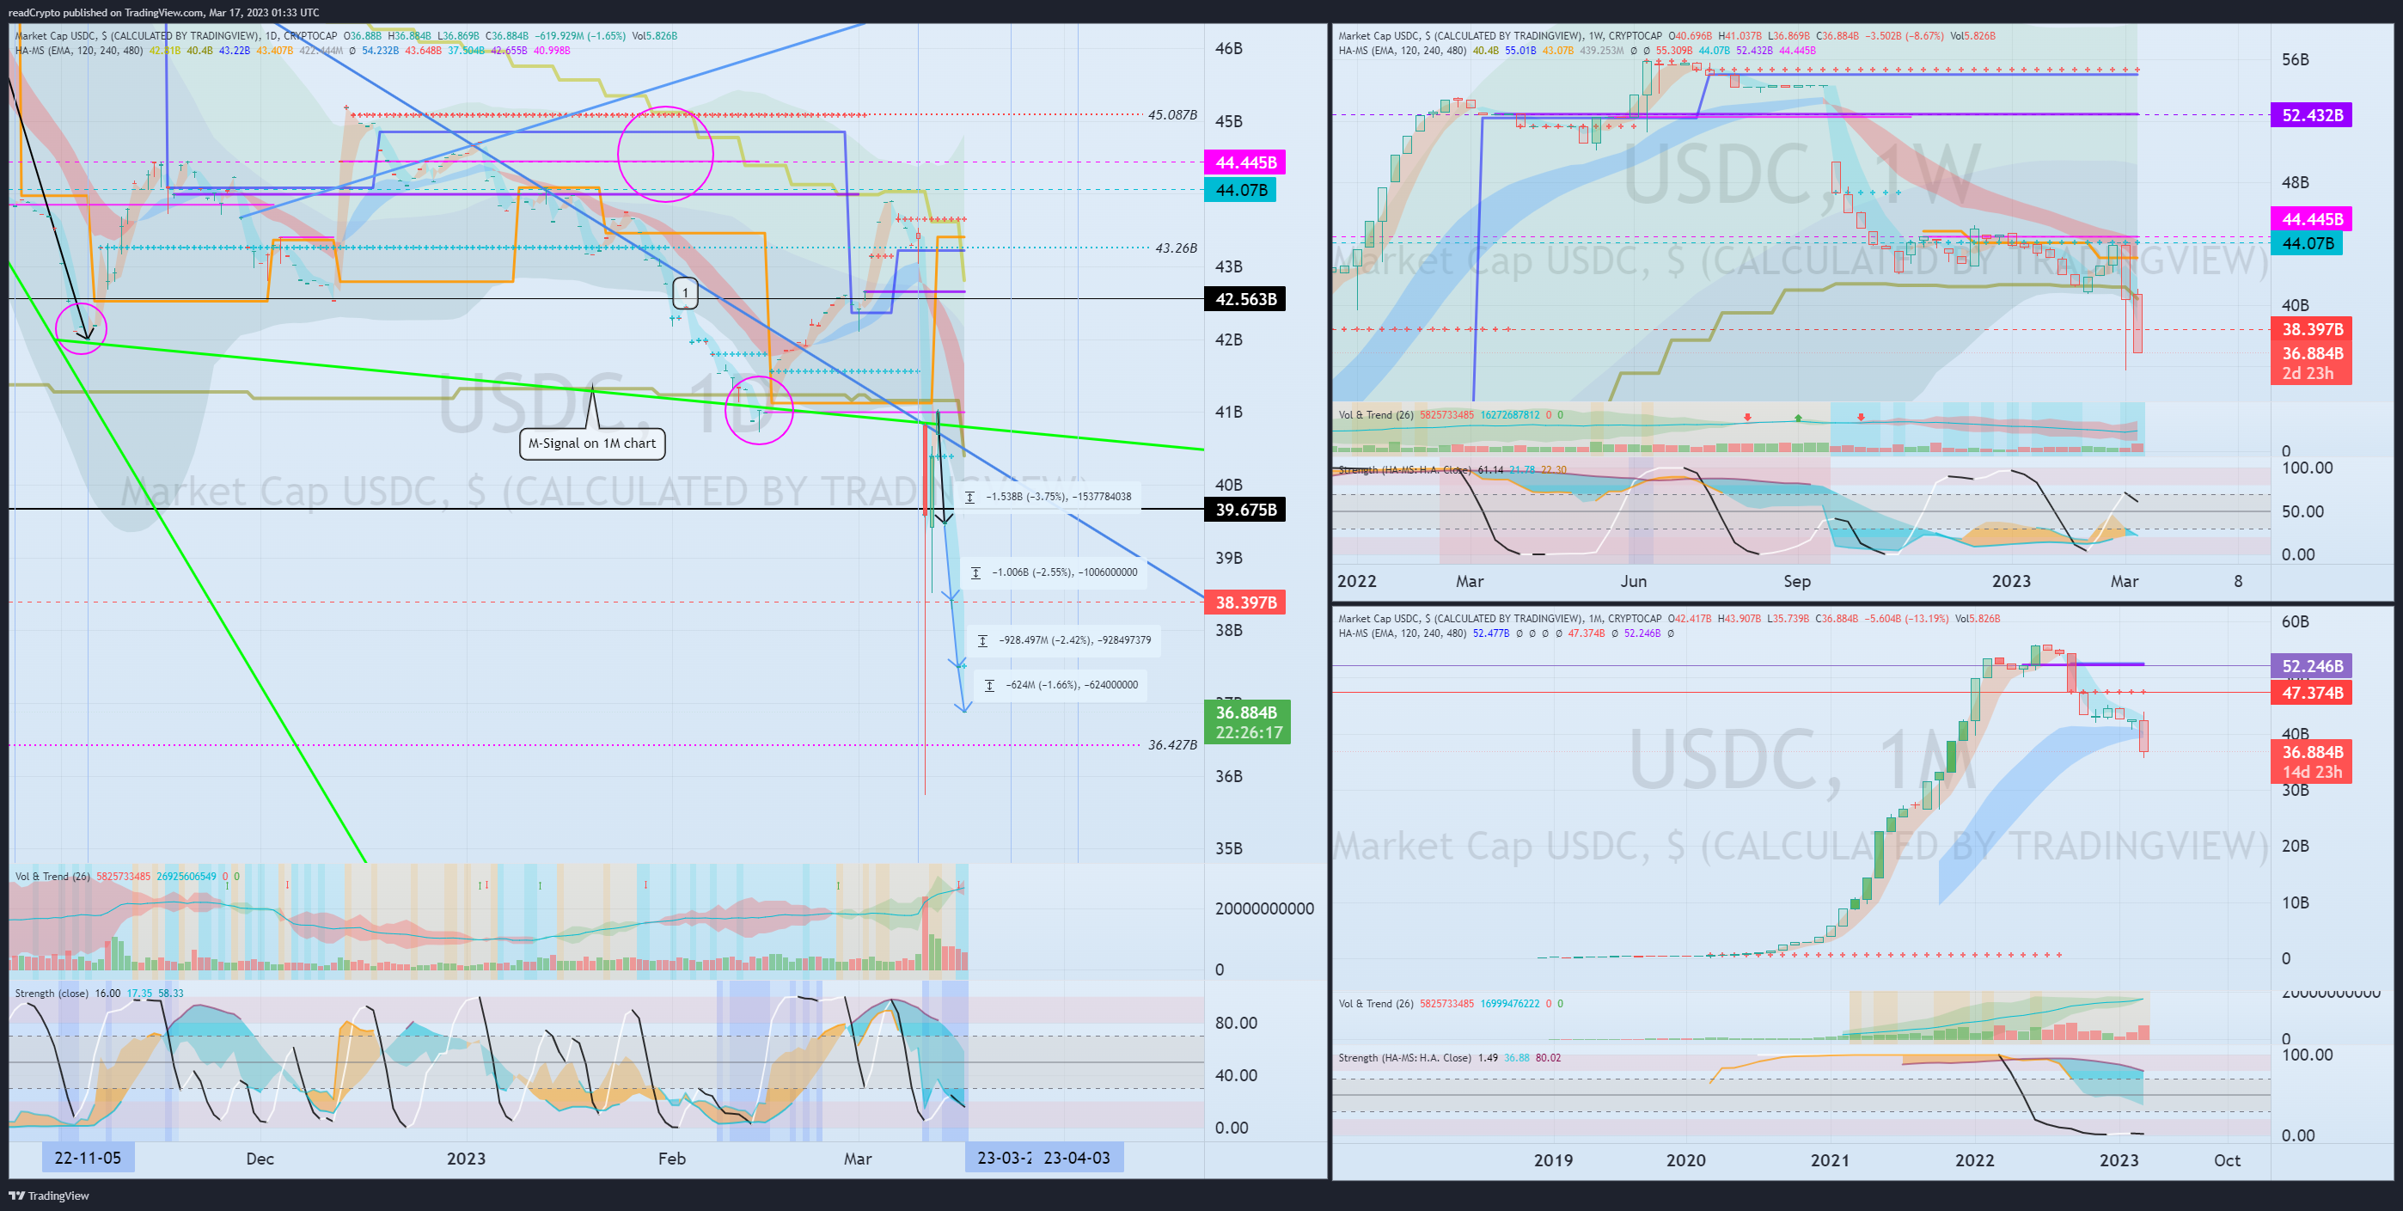Click the 'Jun' label on weekly time axis
This screenshot has width=2403, height=1211.
(x=1634, y=581)
